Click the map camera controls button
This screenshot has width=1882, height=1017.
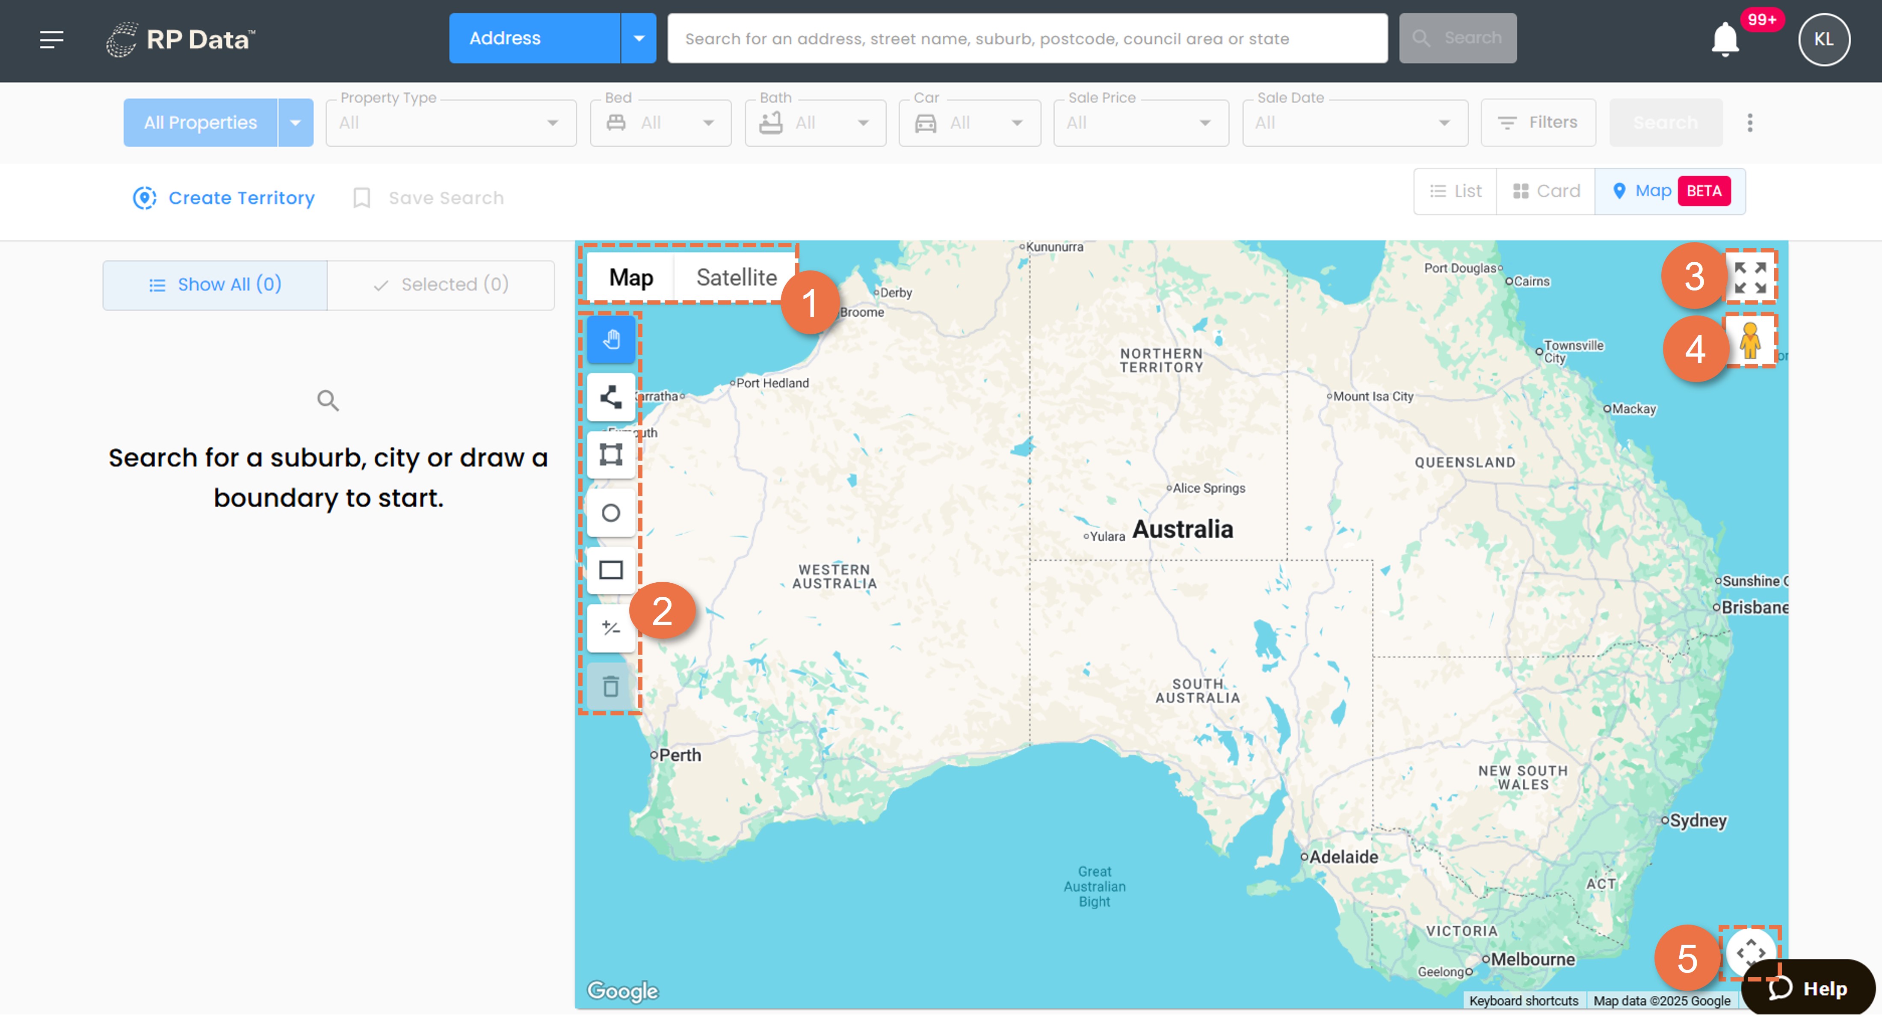(1751, 952)
